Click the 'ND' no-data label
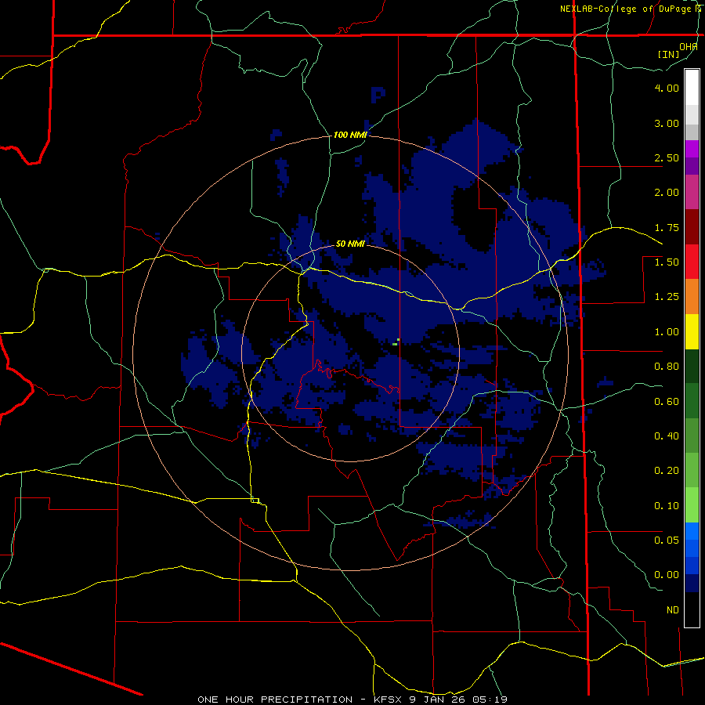The height and width of the screenshot is (705, 705). (673, 610)
